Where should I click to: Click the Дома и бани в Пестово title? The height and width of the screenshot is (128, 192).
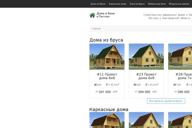pyautogui.click(x=106, y=15)
